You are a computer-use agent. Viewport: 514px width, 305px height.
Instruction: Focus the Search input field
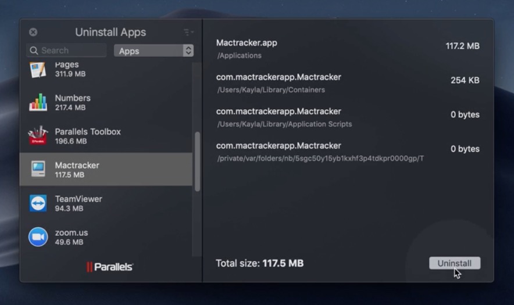[66, 51]
